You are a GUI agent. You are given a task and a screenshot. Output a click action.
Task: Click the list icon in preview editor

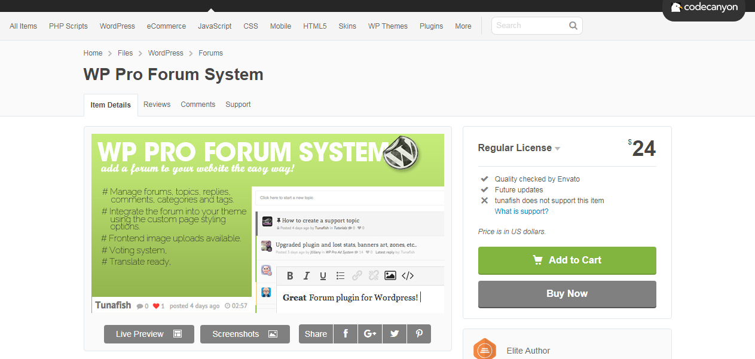[340, 275]
